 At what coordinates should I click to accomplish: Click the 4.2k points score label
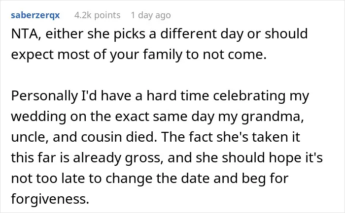coord(98,15)
